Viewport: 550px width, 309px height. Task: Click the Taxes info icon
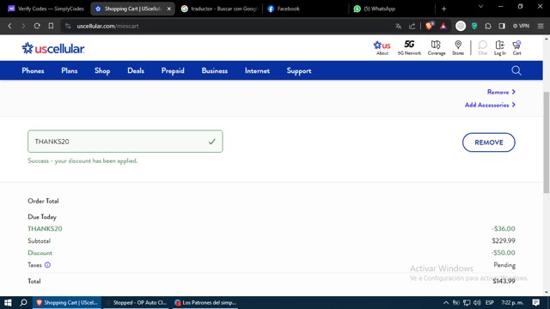click(x=48, y=265)
